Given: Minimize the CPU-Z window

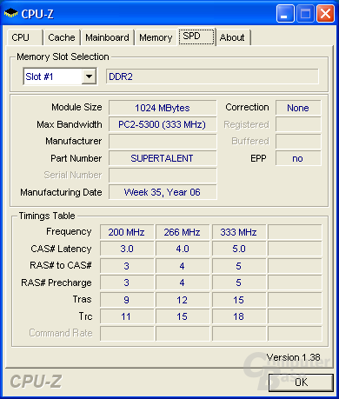Looking at the screenshot, I should (285, 14).
